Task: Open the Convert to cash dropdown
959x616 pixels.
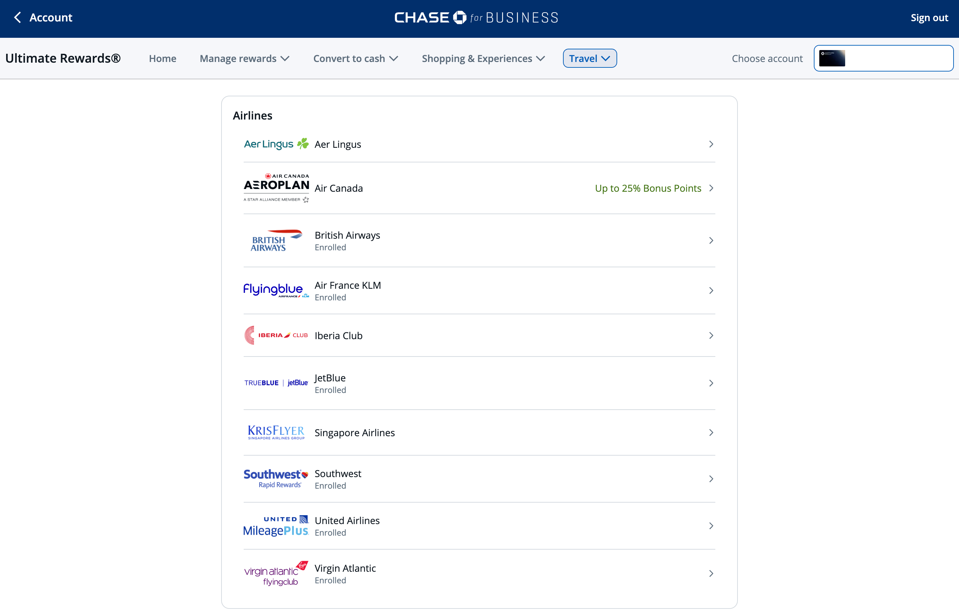Action: (355, 59)
